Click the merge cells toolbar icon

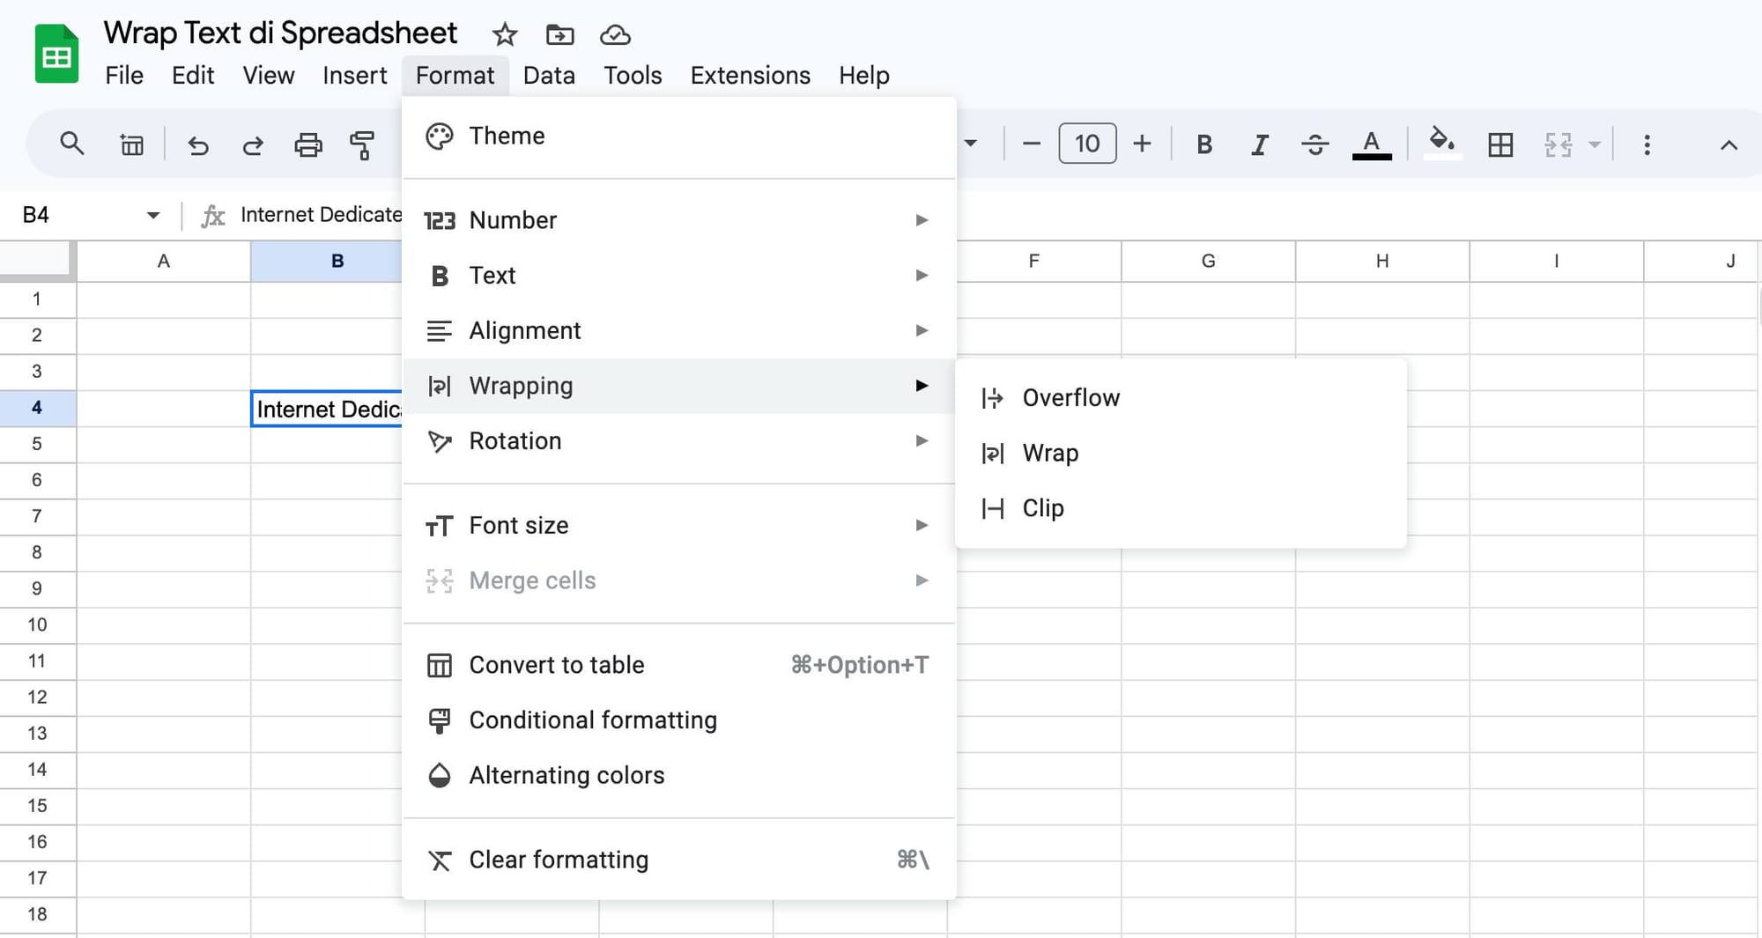click(x=1558, y=144)
